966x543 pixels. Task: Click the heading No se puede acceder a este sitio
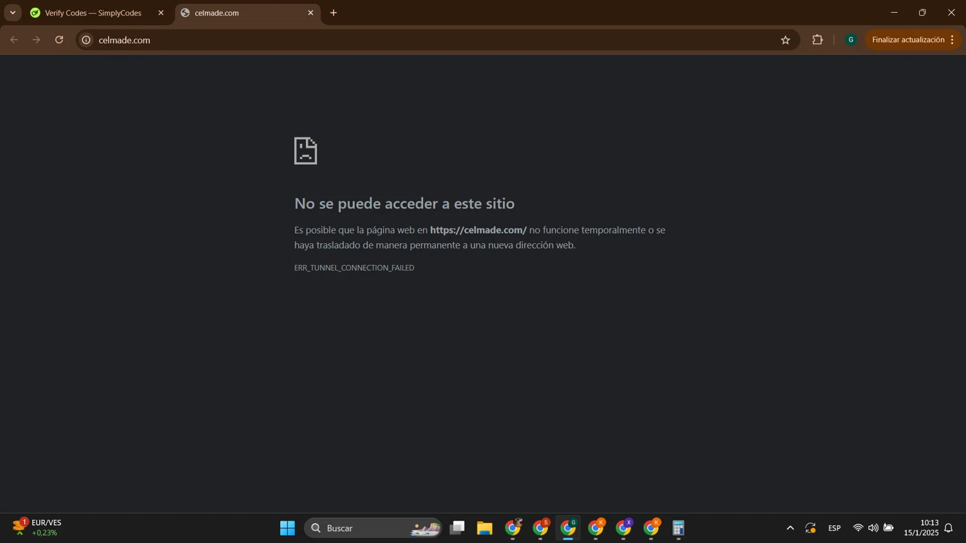click(404, 203)
